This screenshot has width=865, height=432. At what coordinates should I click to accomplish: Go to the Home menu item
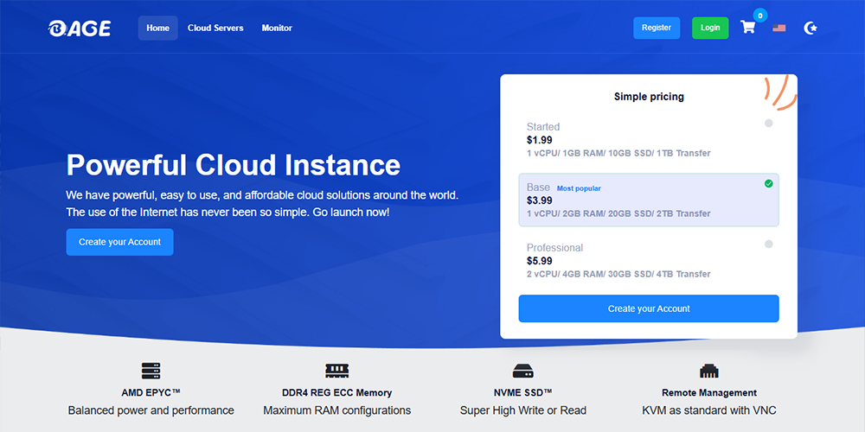tap(157, 28)
